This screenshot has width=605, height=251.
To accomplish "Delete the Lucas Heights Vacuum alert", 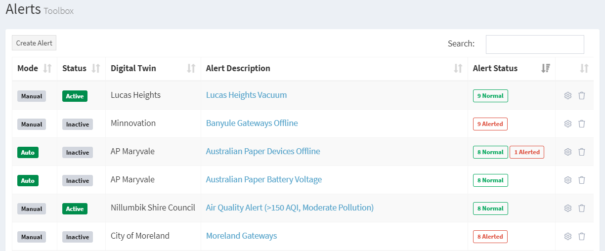I will click(582, 96).
